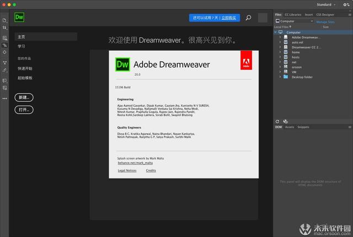Expand the net tree node
The width and height of the screenshot is (353, 237).
tap(280, 62)
